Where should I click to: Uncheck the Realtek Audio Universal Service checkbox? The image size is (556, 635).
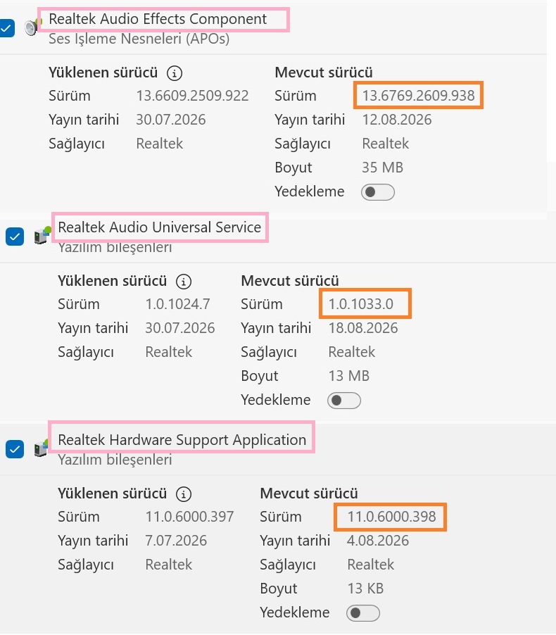(x=15, y=237)
